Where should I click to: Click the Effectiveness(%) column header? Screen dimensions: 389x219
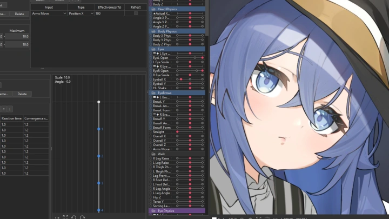click(x=109, y=8)
